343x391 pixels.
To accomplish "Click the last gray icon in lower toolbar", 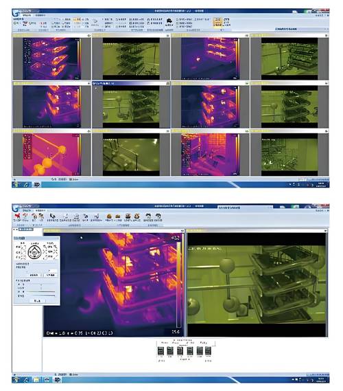I will pyautogui.click(x=158, y=216).
